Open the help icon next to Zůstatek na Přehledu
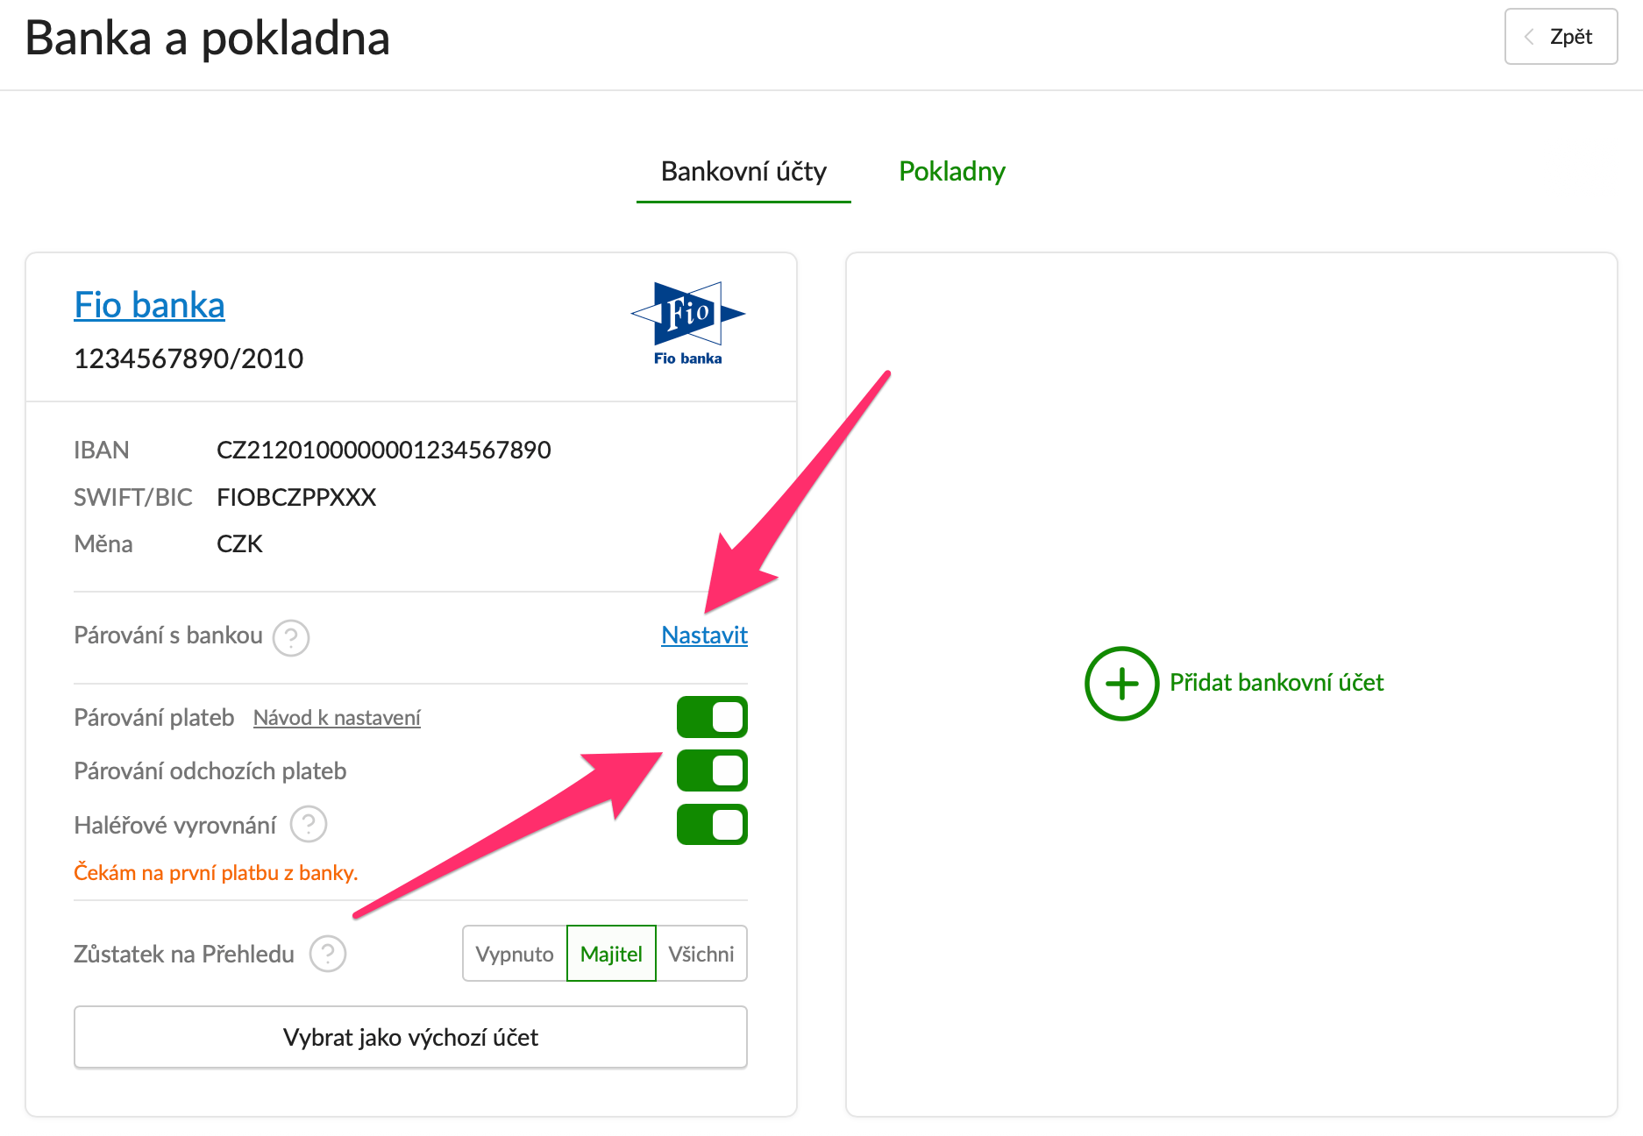This screenshot has height=1136, width=1643. [328, 954]
